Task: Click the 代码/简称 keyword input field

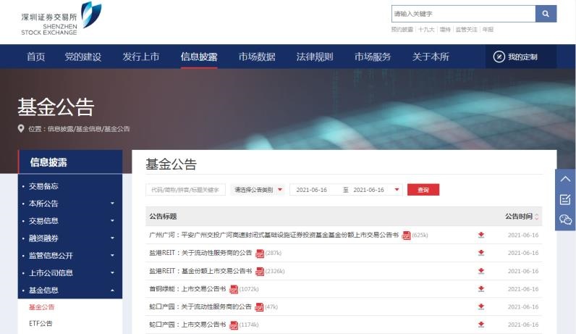Action: [x=185, y=190]
